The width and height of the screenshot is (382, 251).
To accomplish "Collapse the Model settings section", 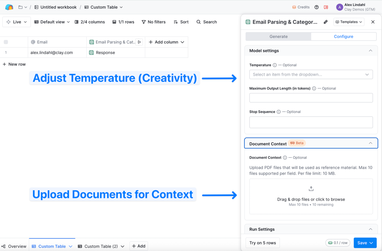I will tap(370, 51).
